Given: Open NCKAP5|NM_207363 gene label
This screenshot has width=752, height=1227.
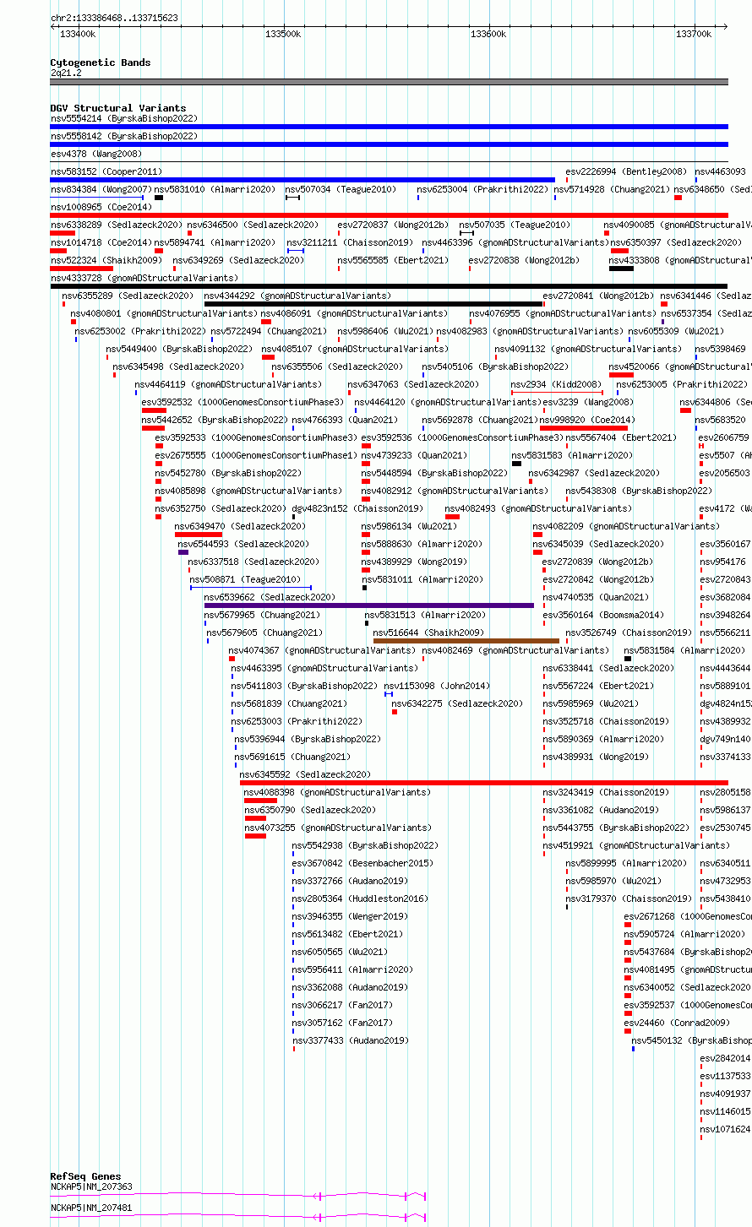Looking at the screenshot, I should tap(92, 1186).
